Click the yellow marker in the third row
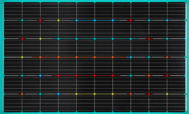189x114 pixels. [22, 57]
